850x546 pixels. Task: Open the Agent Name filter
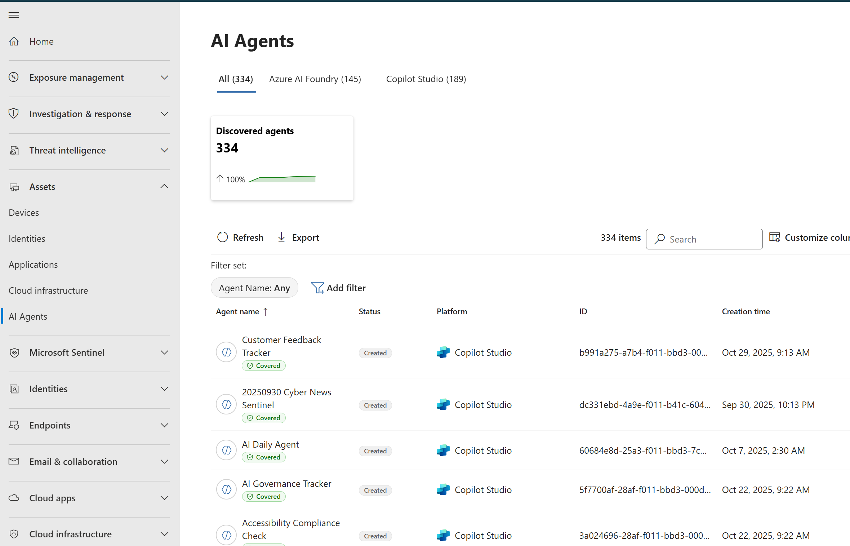click(x=254, y=288)
